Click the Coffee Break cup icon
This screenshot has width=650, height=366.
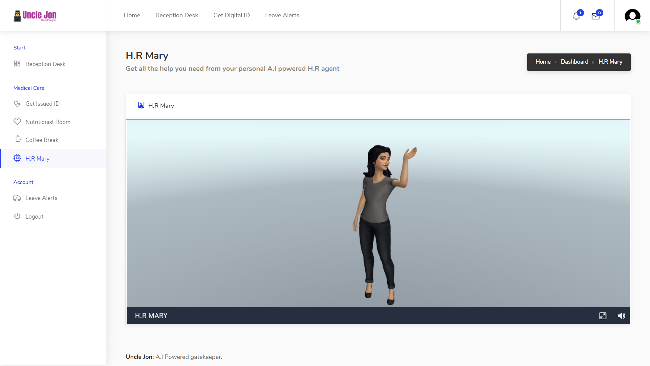18,139
